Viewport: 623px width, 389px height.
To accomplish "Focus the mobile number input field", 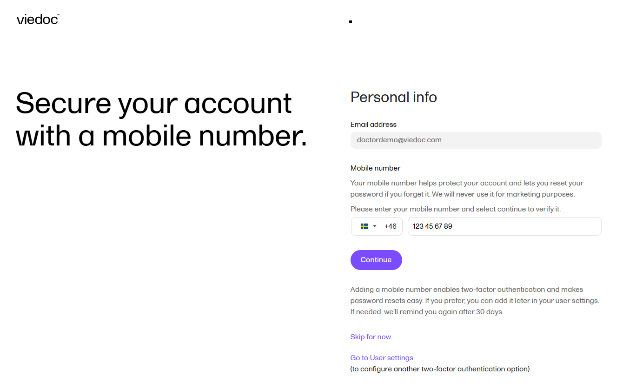I will pos(504,226).
